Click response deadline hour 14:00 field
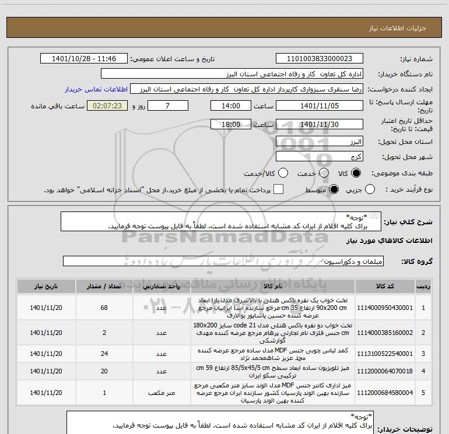The width and height of the screenshot is (449, 434). point(231,106)
